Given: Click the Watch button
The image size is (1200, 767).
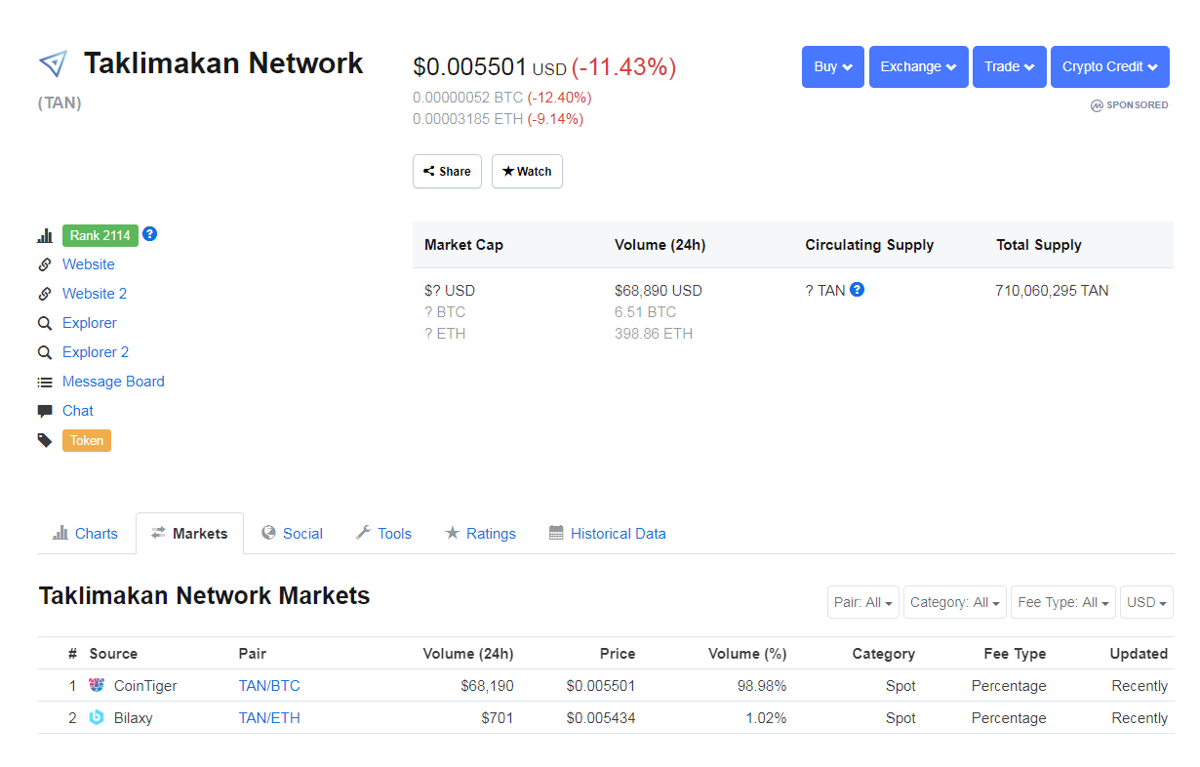Looking at the screenshot, I should pyautogui.click(x=527, y=171).
